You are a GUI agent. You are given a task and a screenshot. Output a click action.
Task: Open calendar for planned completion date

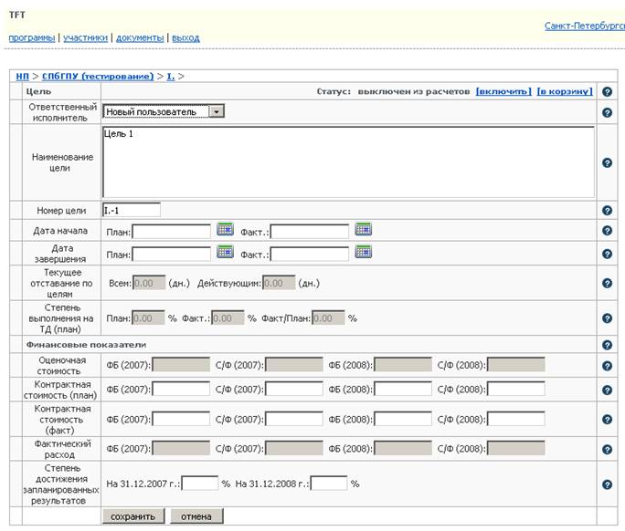225,252
